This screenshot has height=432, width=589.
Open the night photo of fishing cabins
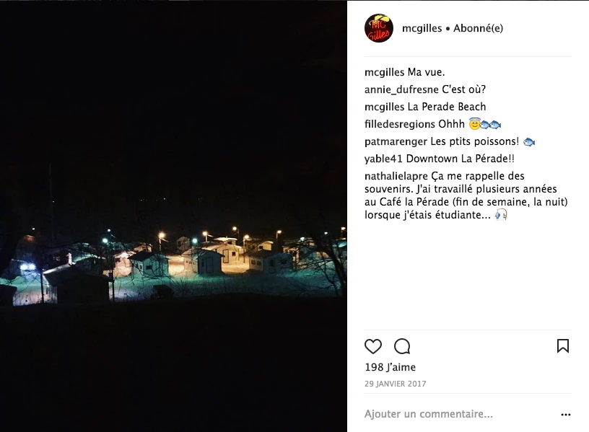coord(173,216)
